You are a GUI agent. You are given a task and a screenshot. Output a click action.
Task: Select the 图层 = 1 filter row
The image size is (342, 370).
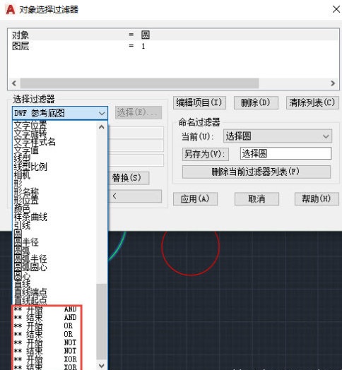(x=173, y=46)
